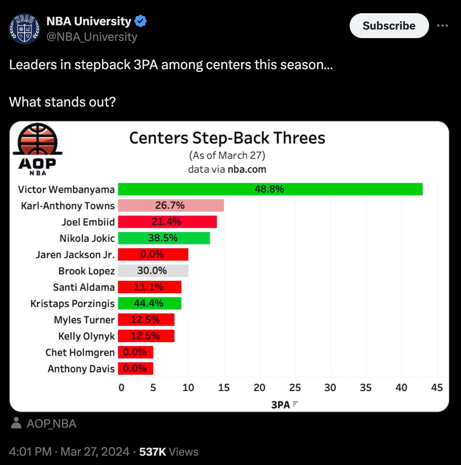
Task: Click the AOP NBA basketball logo
Action: (37, 149)
